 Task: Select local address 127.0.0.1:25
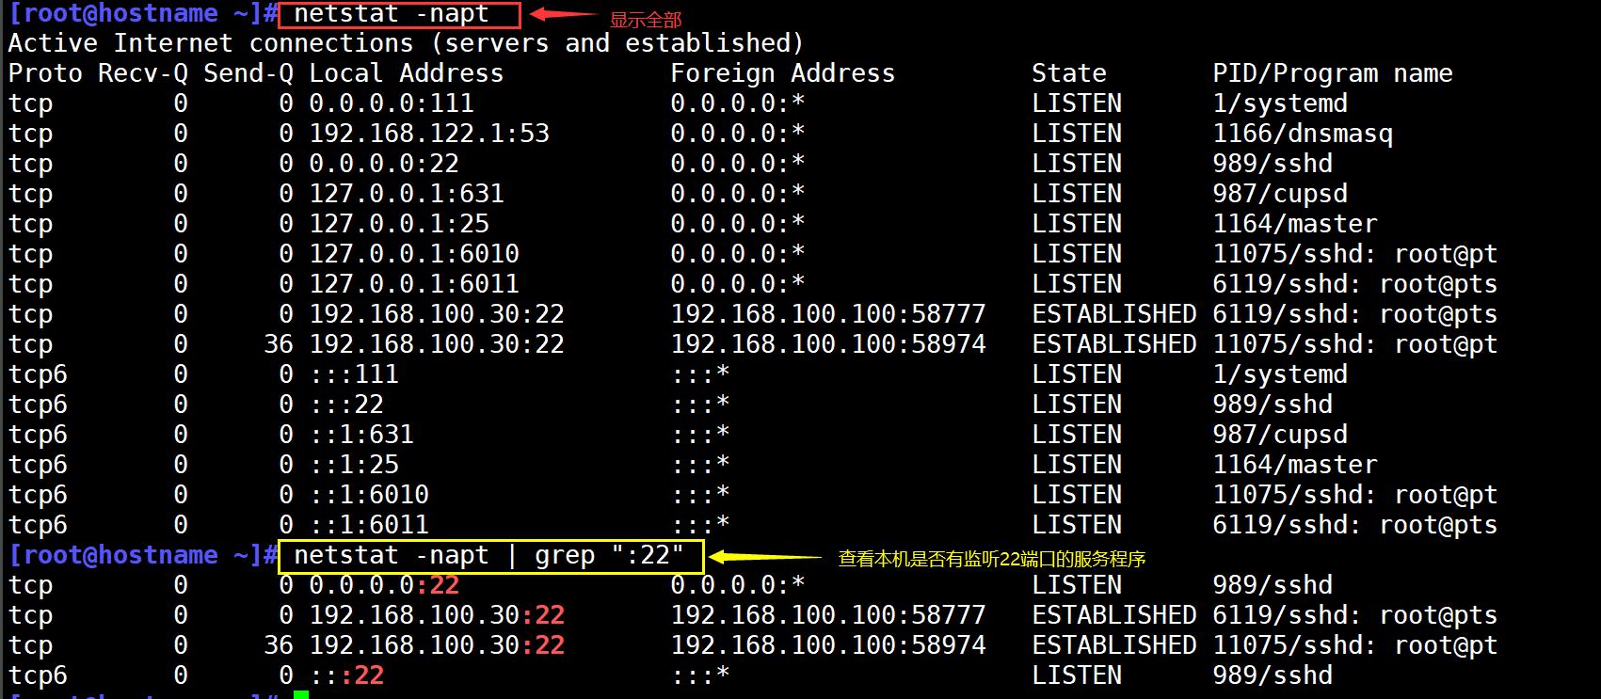click(x=399, y=224)
